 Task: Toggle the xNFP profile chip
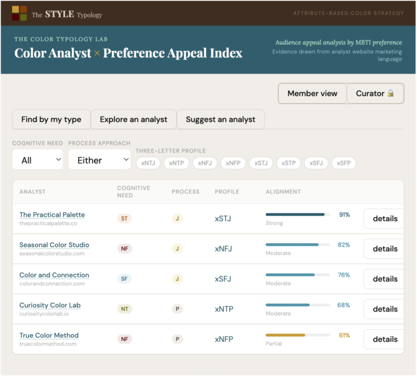[x=233, y=163]
